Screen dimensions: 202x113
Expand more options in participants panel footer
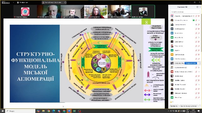click(x=200, y=106)
